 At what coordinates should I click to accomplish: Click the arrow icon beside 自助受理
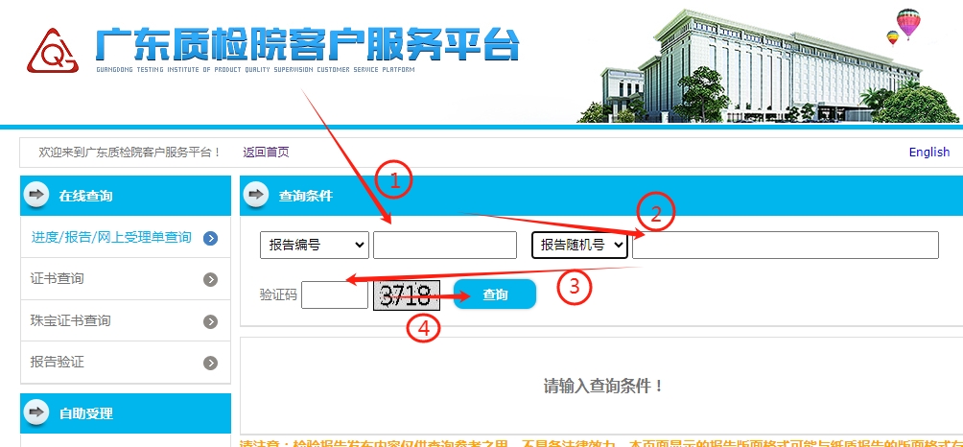(36, 413)
